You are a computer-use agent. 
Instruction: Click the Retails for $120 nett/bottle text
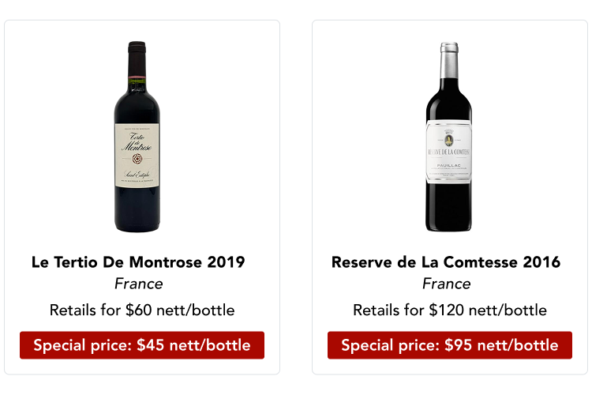point(450,310)
